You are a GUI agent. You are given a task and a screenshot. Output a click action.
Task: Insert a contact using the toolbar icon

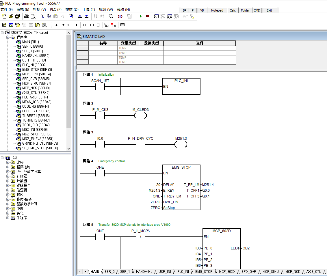click(x=85, y=25)
